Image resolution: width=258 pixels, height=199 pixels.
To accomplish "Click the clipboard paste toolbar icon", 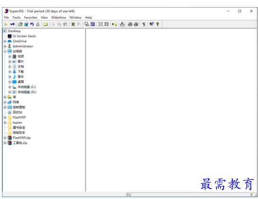I will pos(65,24).
